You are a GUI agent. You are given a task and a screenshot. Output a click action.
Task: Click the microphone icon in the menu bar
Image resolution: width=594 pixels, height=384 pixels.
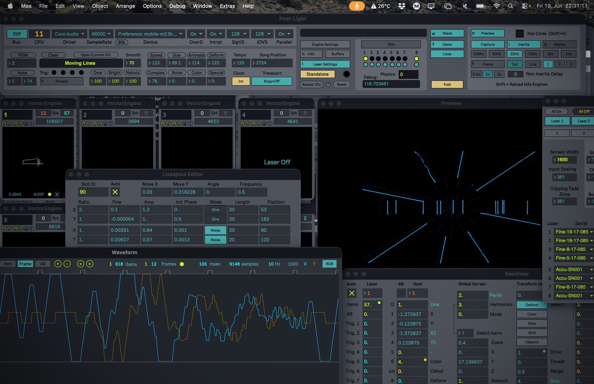(x=357, y=6)
